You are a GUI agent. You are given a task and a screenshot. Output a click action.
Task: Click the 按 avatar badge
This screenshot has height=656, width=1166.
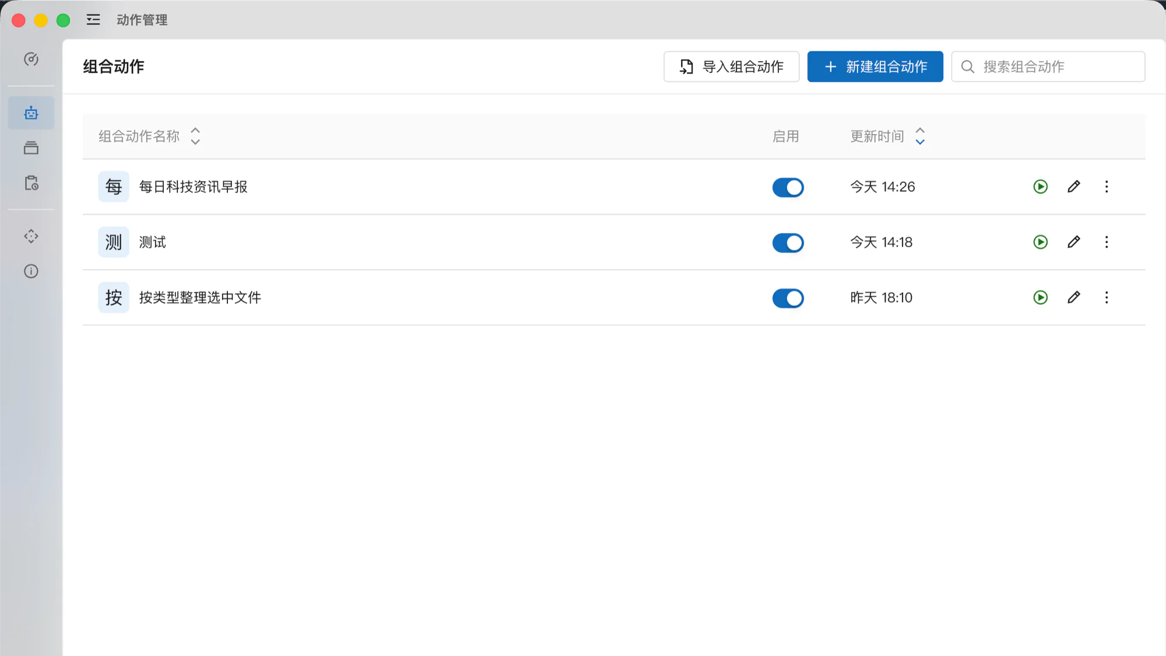pyautogui.click(x=114, y=297)
